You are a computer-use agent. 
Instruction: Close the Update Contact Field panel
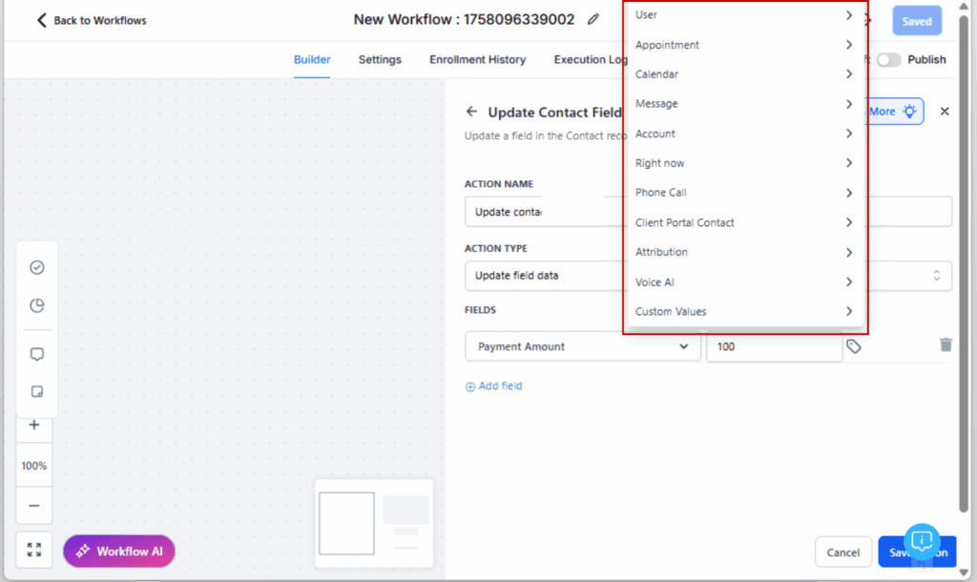[945, 112]
